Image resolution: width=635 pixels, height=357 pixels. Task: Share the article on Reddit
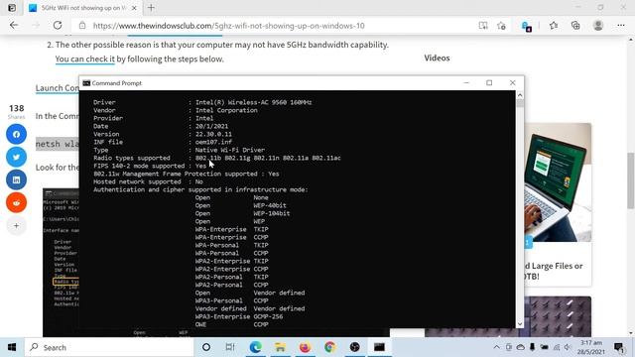coord(16,202)
